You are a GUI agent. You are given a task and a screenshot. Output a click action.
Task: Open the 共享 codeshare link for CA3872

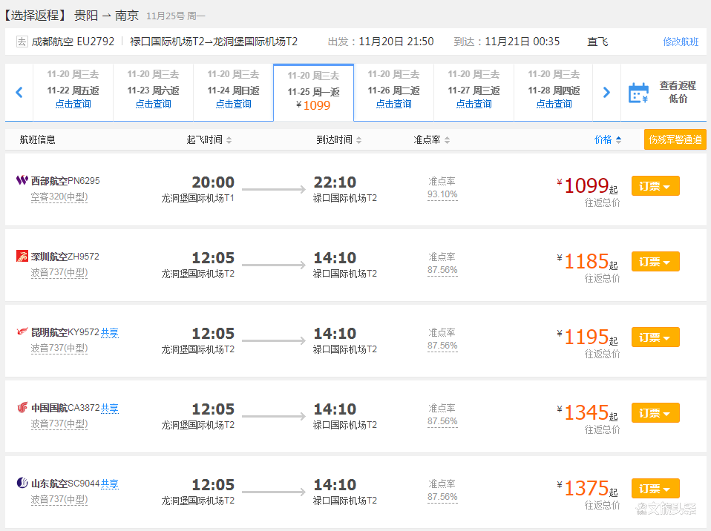tap(109, 408)
